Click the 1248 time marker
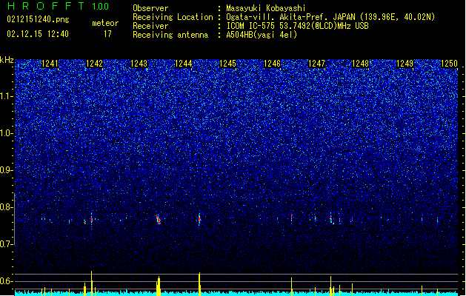This screenshot has width=466, height=296. tap(360, 64)
